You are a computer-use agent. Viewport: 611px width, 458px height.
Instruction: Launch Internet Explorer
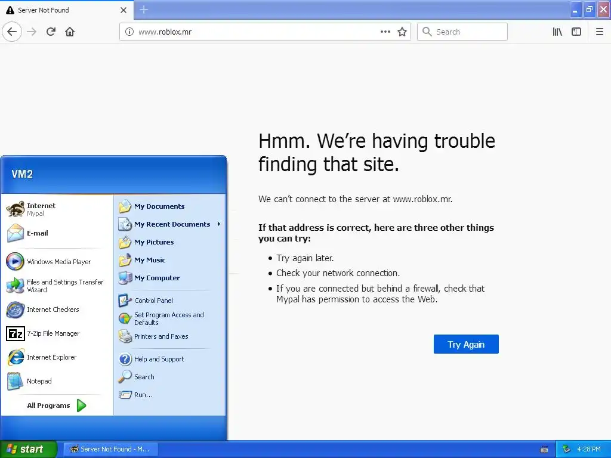pyautogui.click(x=57, y=357)
